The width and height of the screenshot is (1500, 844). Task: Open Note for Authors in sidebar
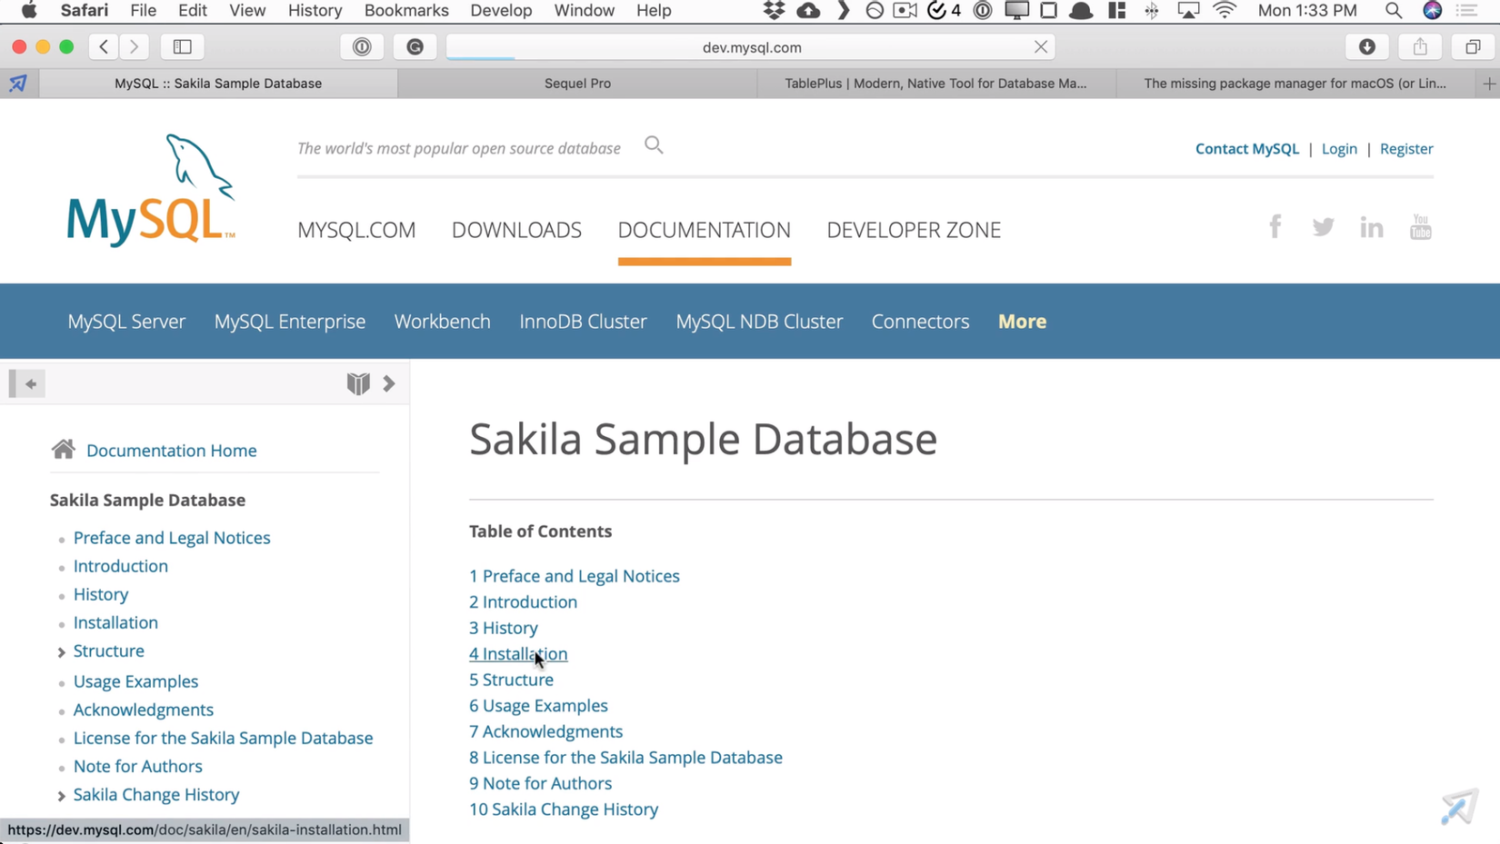click(x=138, y=766)
